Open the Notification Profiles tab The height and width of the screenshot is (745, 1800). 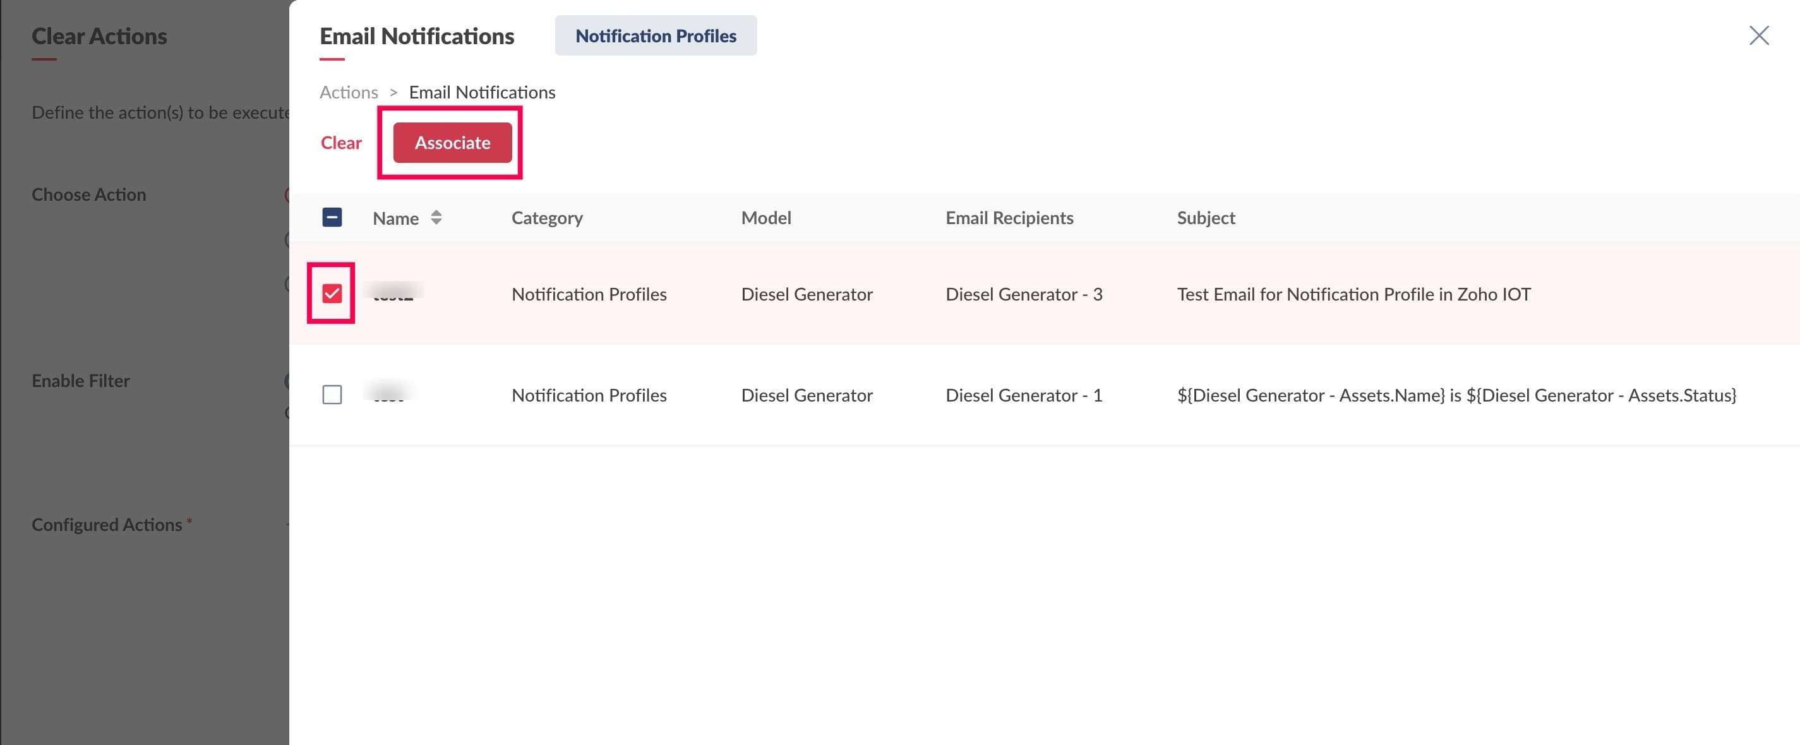(655, 35)
